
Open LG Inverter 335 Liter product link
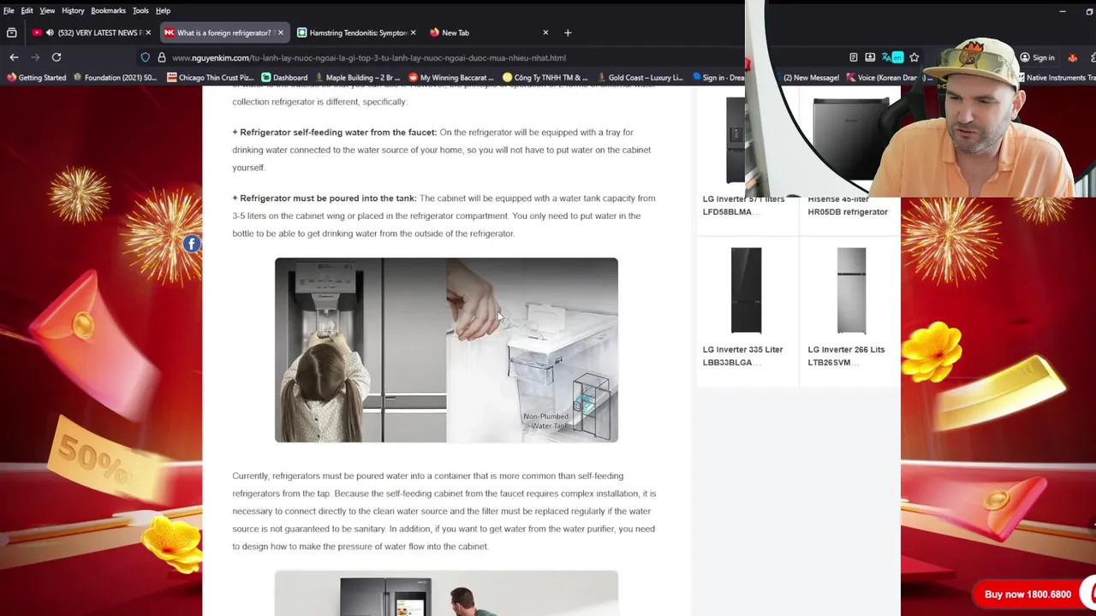[742, 356]
